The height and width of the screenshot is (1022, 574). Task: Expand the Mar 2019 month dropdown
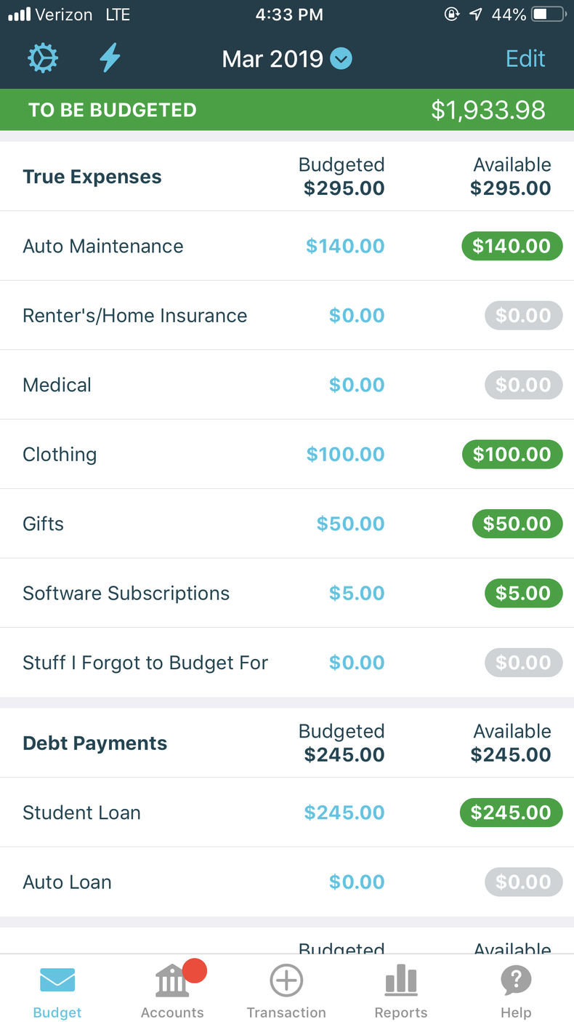tap(341, 58)
